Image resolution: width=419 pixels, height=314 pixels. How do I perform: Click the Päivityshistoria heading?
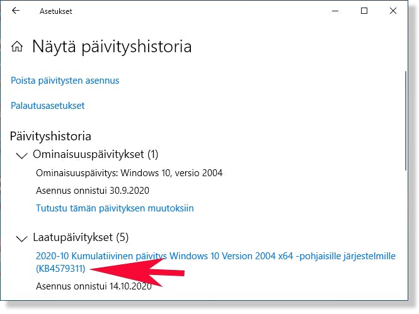point(50,137)
